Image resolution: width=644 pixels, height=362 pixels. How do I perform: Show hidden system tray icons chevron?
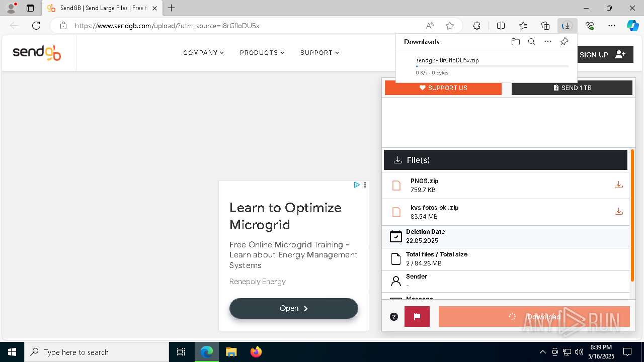(x=542, y=352)
